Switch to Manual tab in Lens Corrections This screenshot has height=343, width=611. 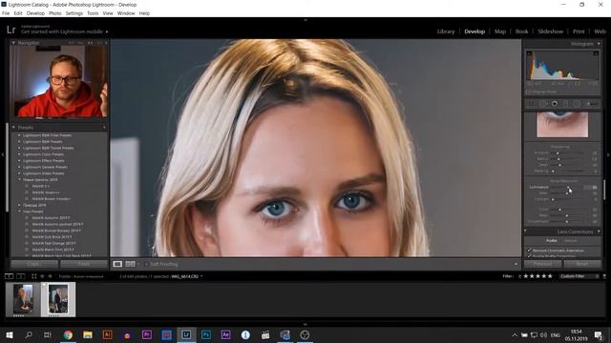(x=571, y=241)
